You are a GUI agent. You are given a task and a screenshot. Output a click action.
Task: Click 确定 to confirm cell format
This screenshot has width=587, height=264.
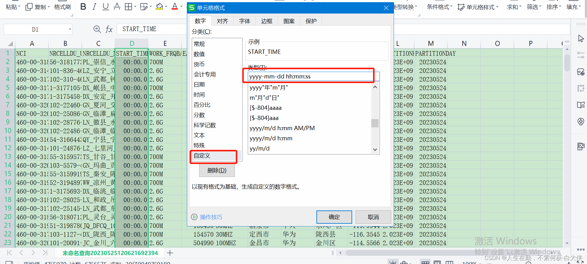[x=334, y=217]
